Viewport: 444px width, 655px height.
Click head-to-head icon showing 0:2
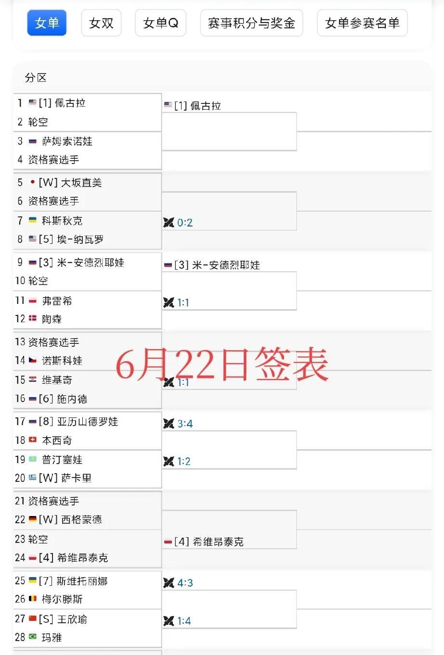[x=169, y=222]
